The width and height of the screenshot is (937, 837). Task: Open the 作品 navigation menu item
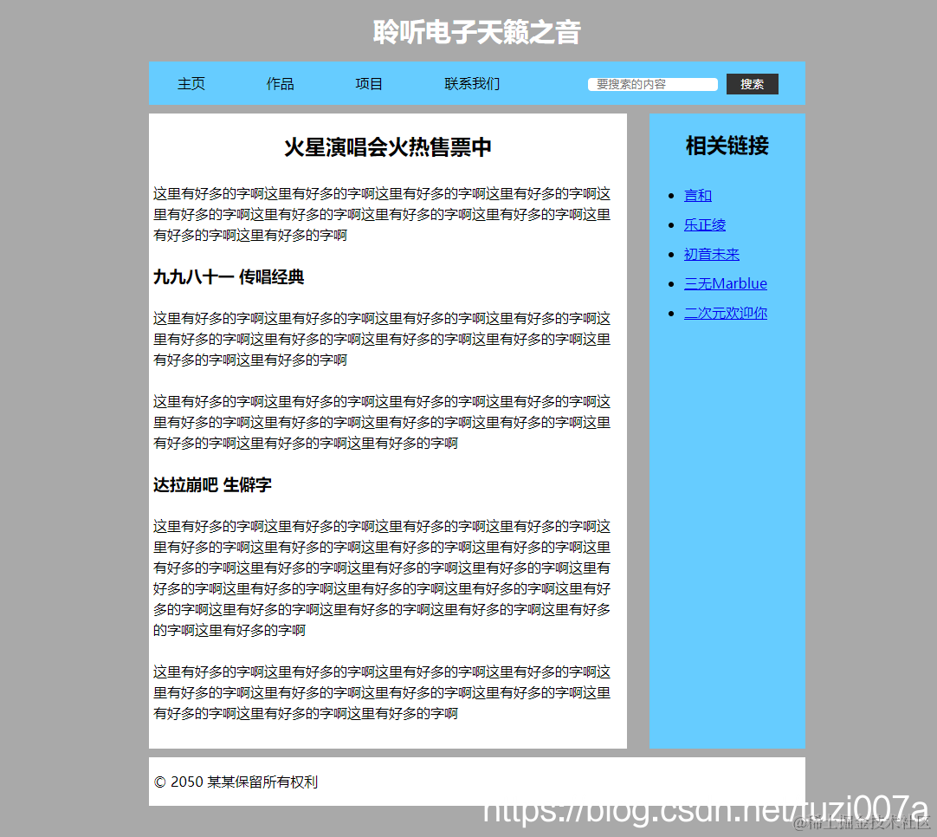click(x=280, y=84)
